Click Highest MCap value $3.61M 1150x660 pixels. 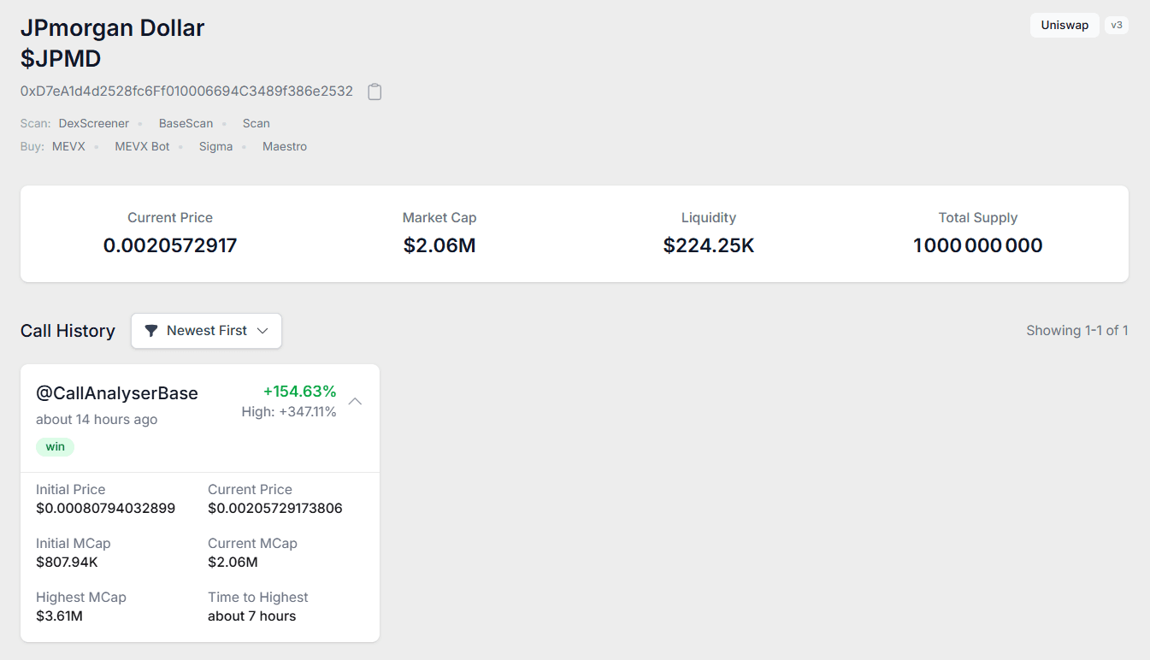coord(59,616)
